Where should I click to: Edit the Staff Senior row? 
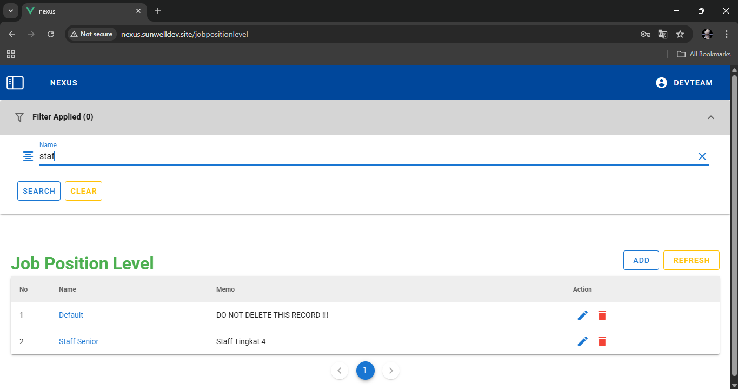[x=582, y=341]
